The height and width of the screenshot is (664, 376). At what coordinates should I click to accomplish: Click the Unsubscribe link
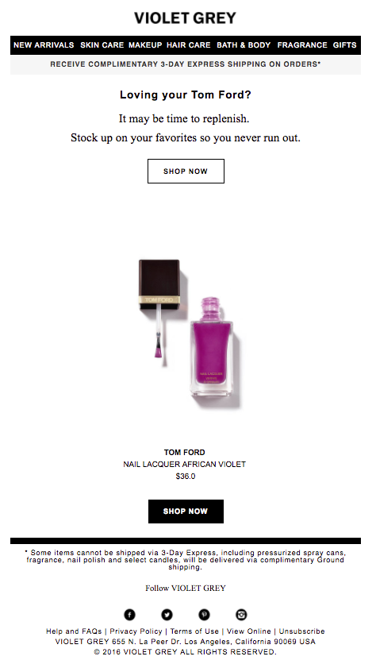(301, 631)
